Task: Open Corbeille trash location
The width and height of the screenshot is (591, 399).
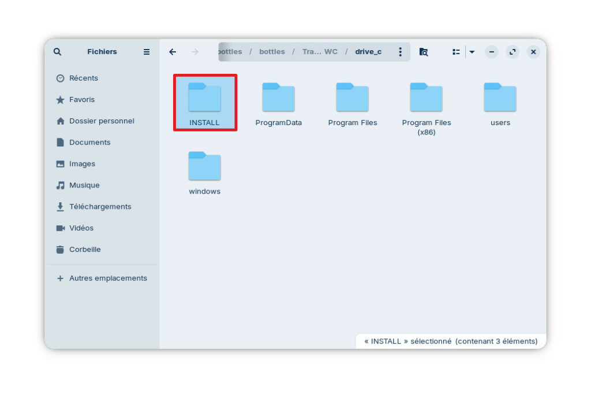Action: click(85, 250)
